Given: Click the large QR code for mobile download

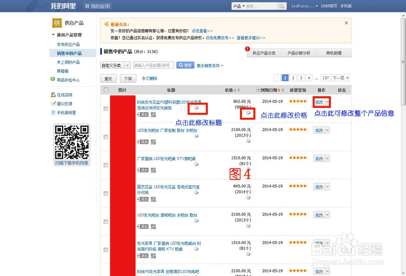Looking at the screenshot, I should (x=72, y=142).
